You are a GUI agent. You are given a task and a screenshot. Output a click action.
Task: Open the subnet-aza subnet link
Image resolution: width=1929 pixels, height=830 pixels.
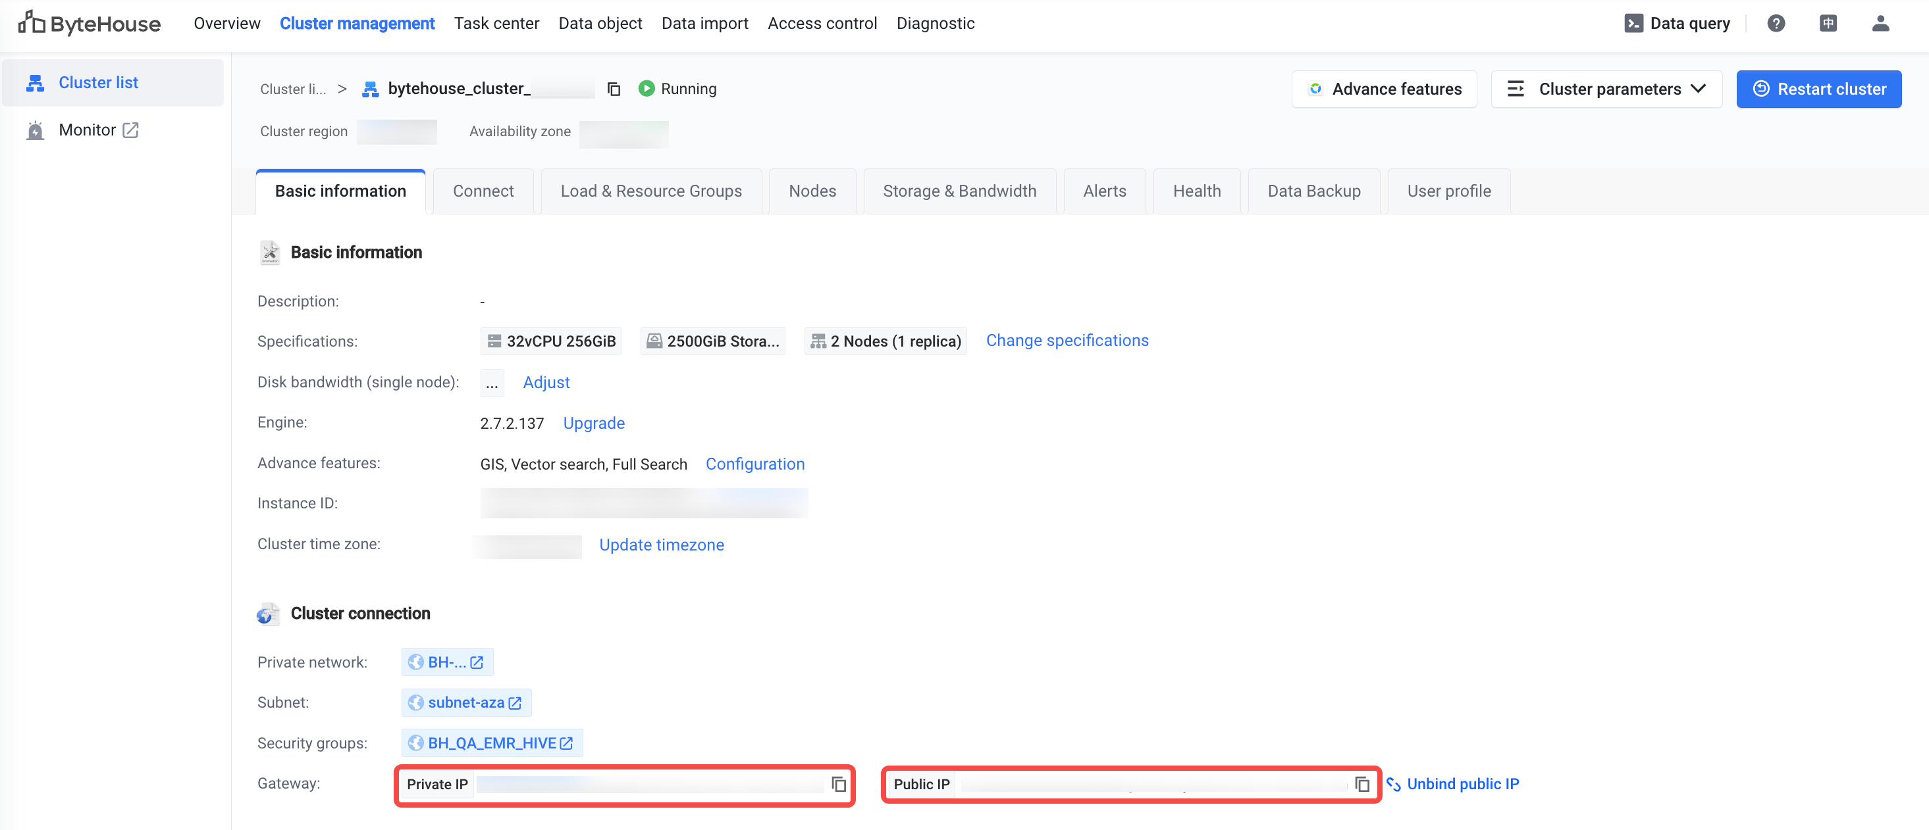(465, 702)
